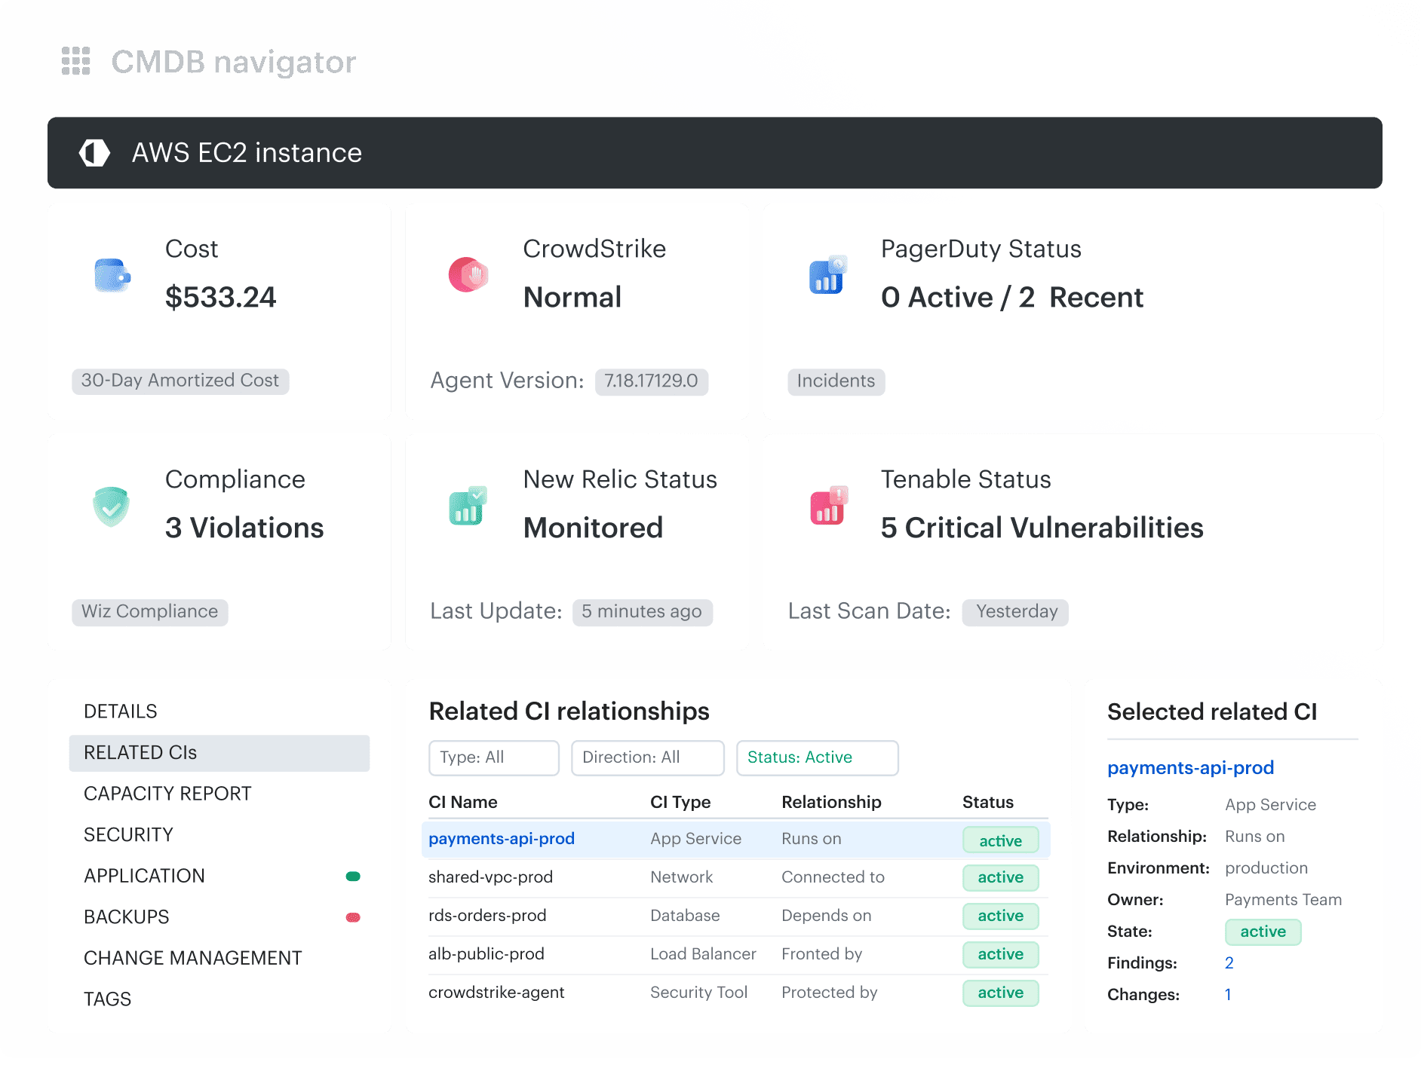Click the Load Balancer CI type cell

703,955
